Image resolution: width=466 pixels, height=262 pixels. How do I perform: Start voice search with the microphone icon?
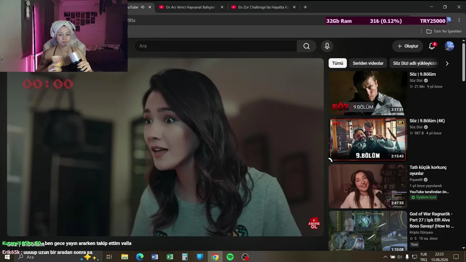[327, 46]
